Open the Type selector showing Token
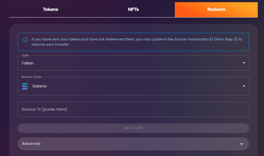Image resolution: width=264 pixels, height=156 pixels. tap(133, 63)
